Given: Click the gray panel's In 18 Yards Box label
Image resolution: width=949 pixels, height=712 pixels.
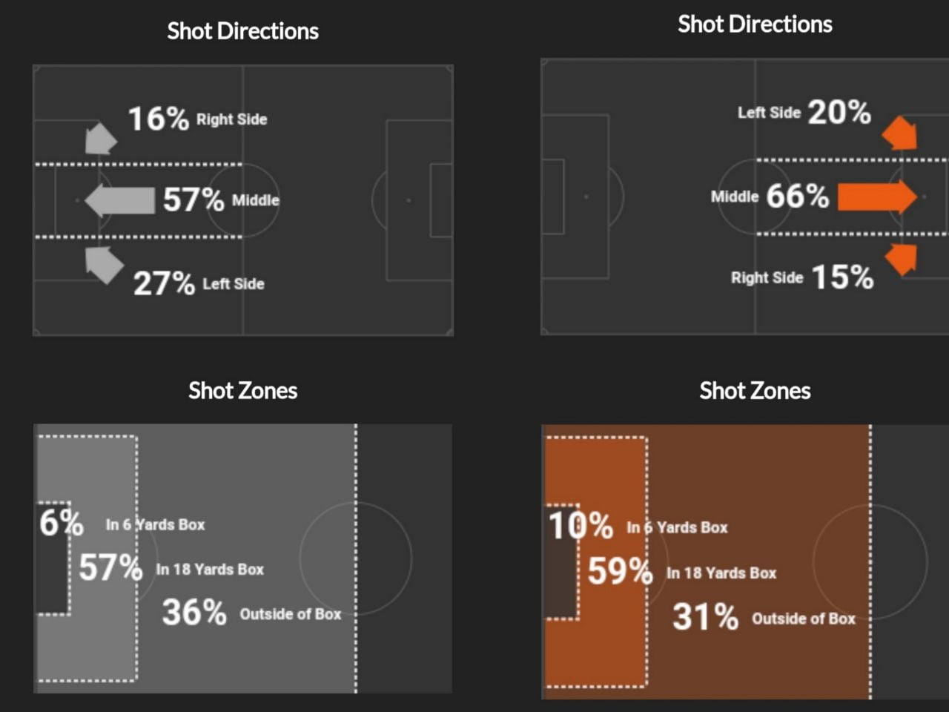Looking at the screenshot, I should coord(210,570).
